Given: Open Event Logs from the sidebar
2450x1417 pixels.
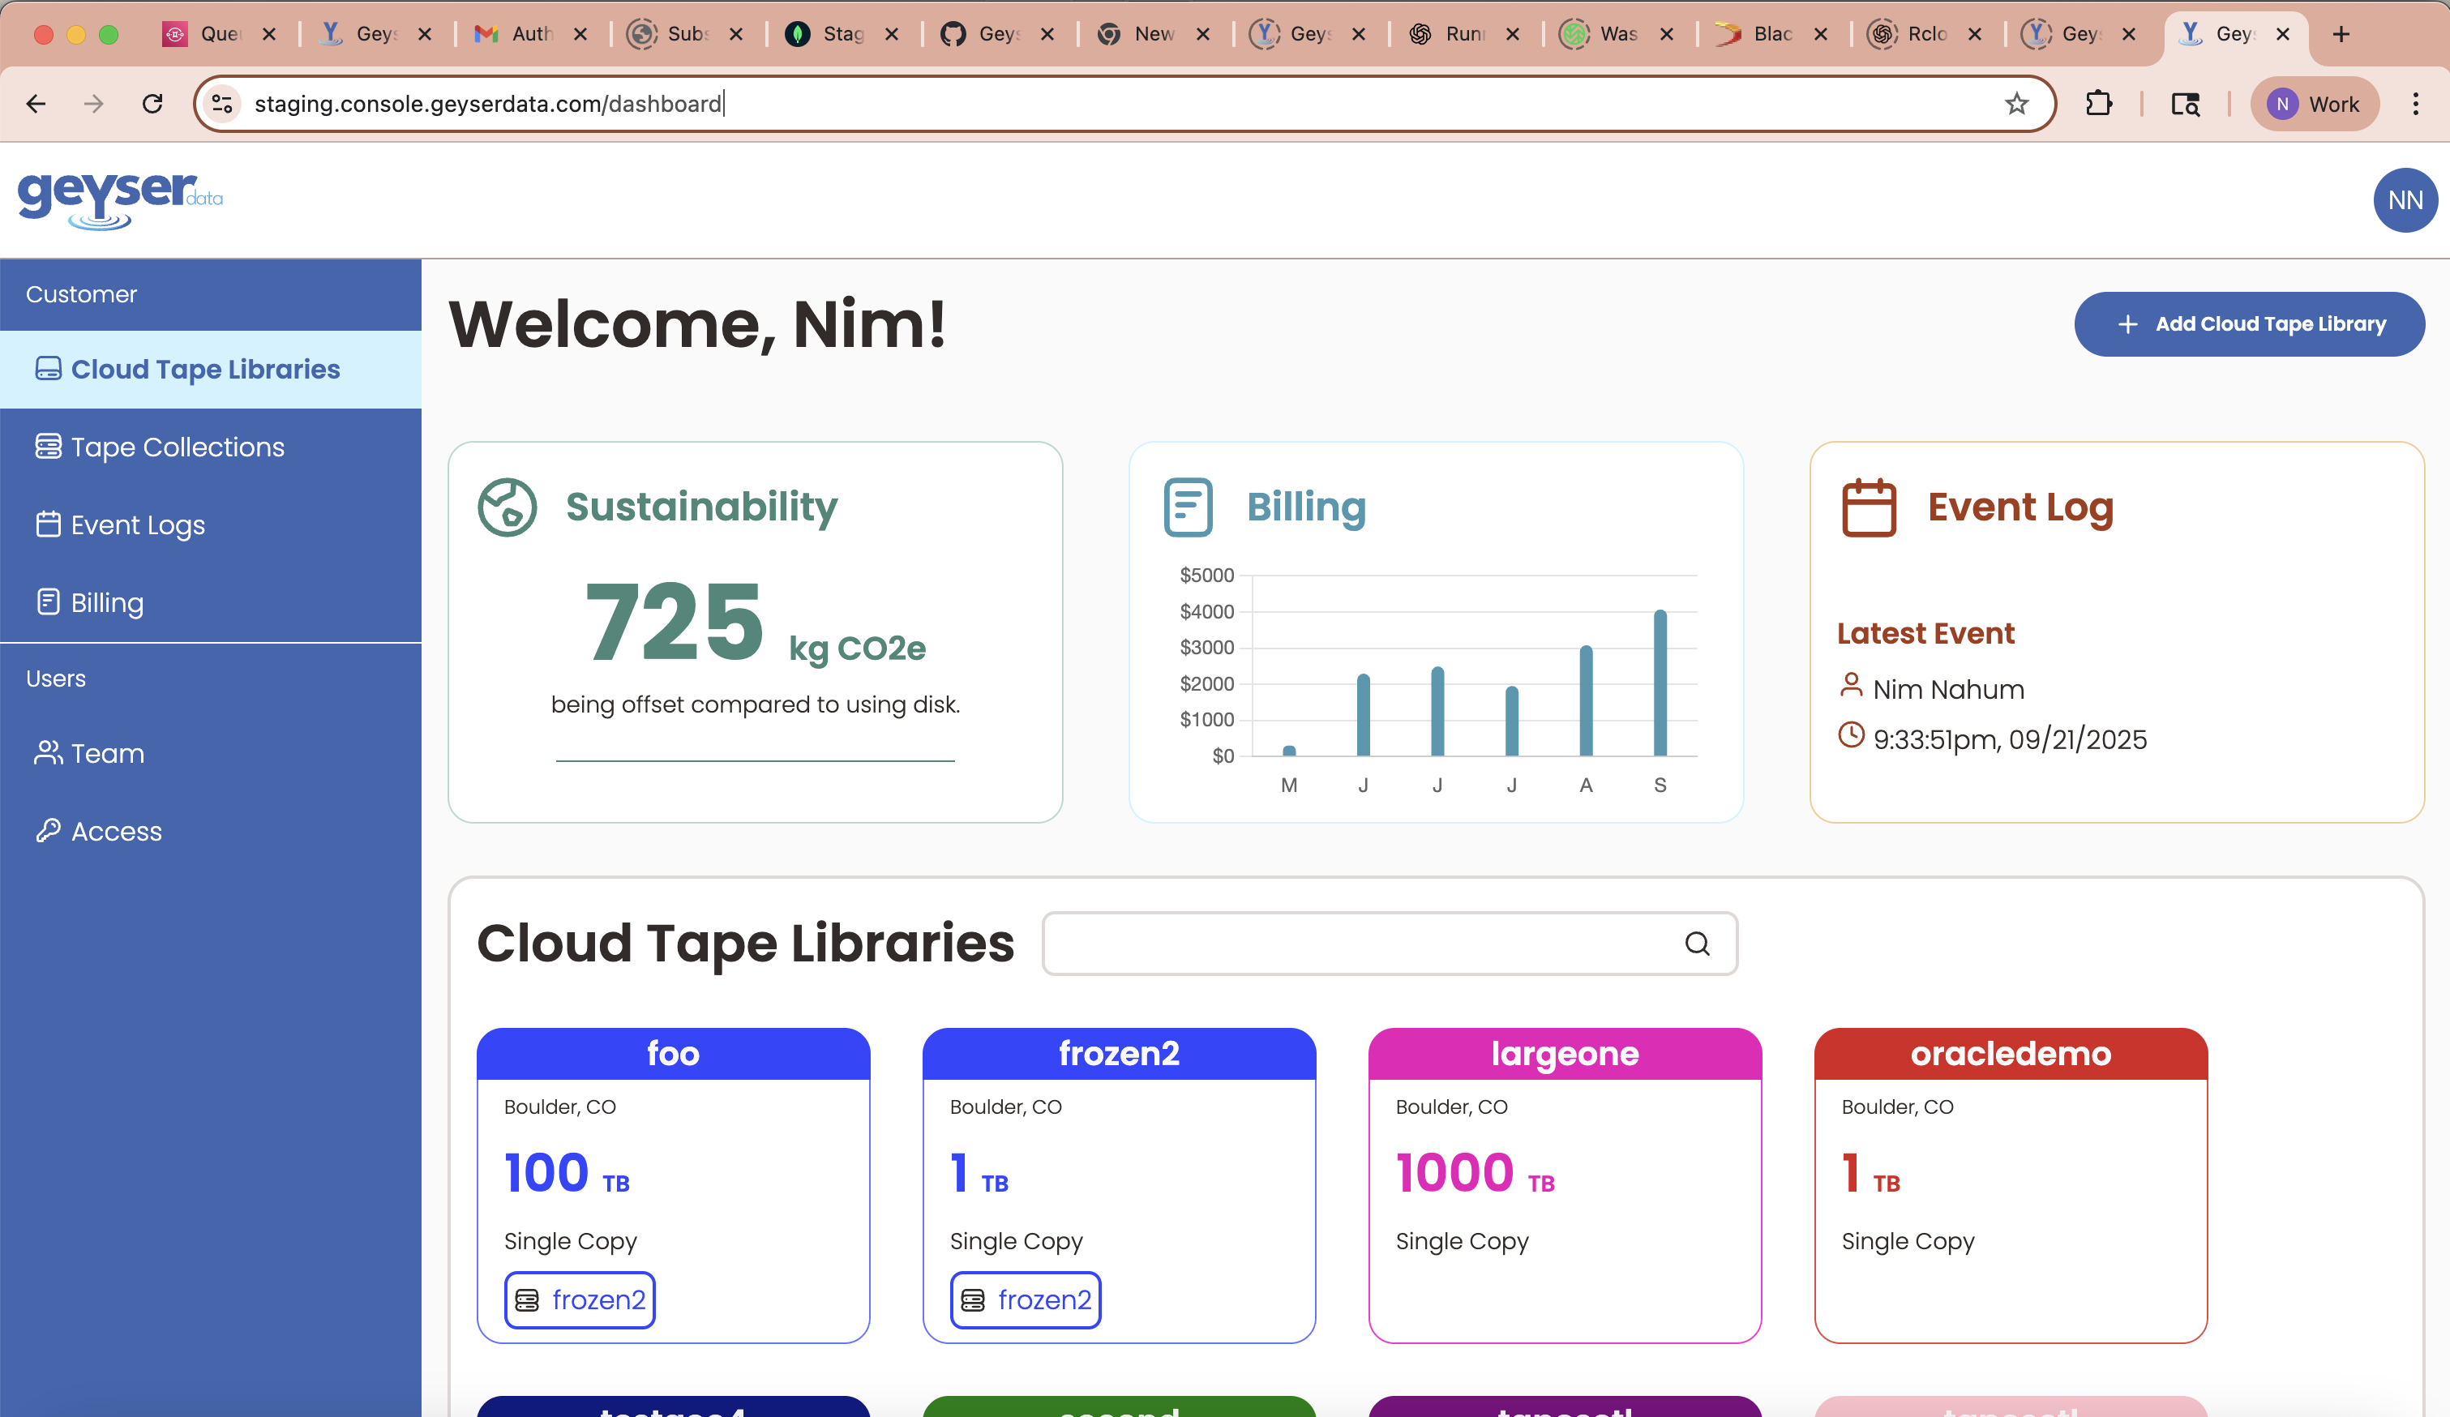Looking at the screenshot, I should (x=137, y=524).
